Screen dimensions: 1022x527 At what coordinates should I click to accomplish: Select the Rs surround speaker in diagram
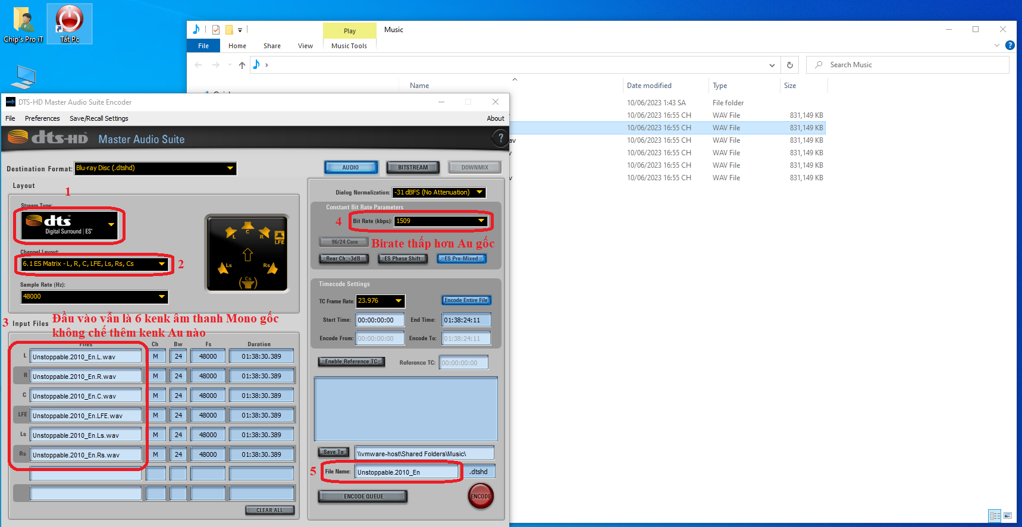271,268
